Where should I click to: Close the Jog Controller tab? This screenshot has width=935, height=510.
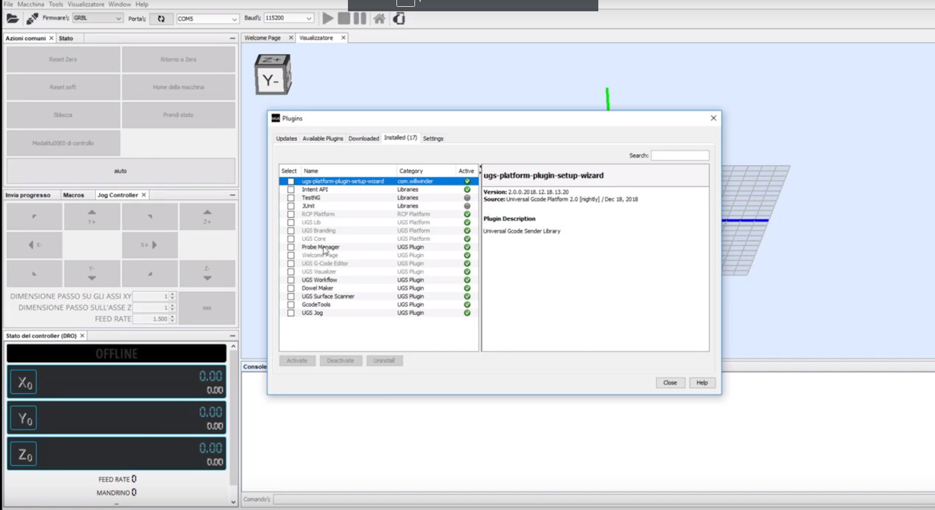[144, 195]
